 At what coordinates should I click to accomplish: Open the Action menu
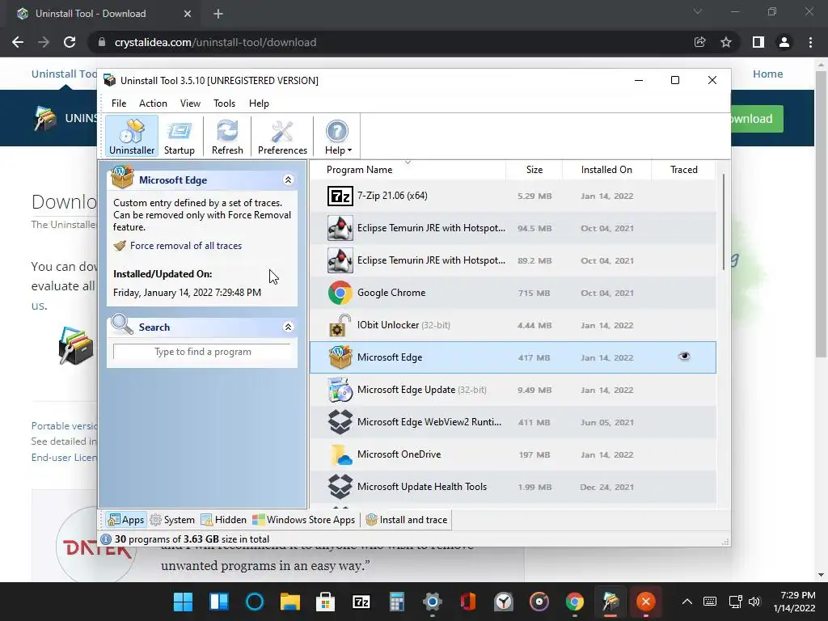coord(153,103)
